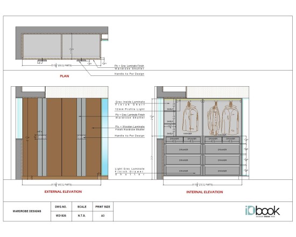This screenshot has width=296, height=237.
Task: Click the left hanging coat illustration
Action: 191,117
